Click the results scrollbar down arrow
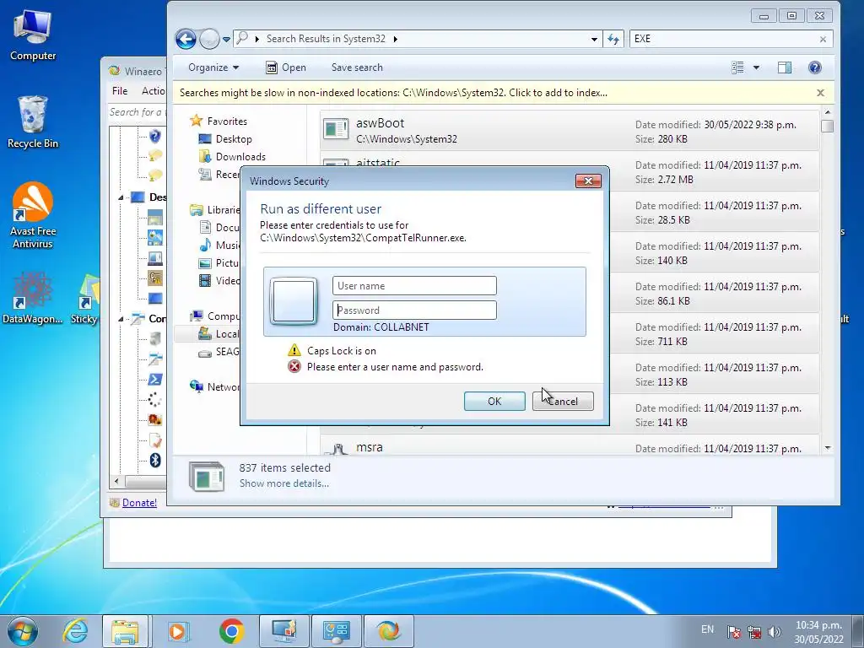This screenshot has width=864, height=648. pos(827,449)
